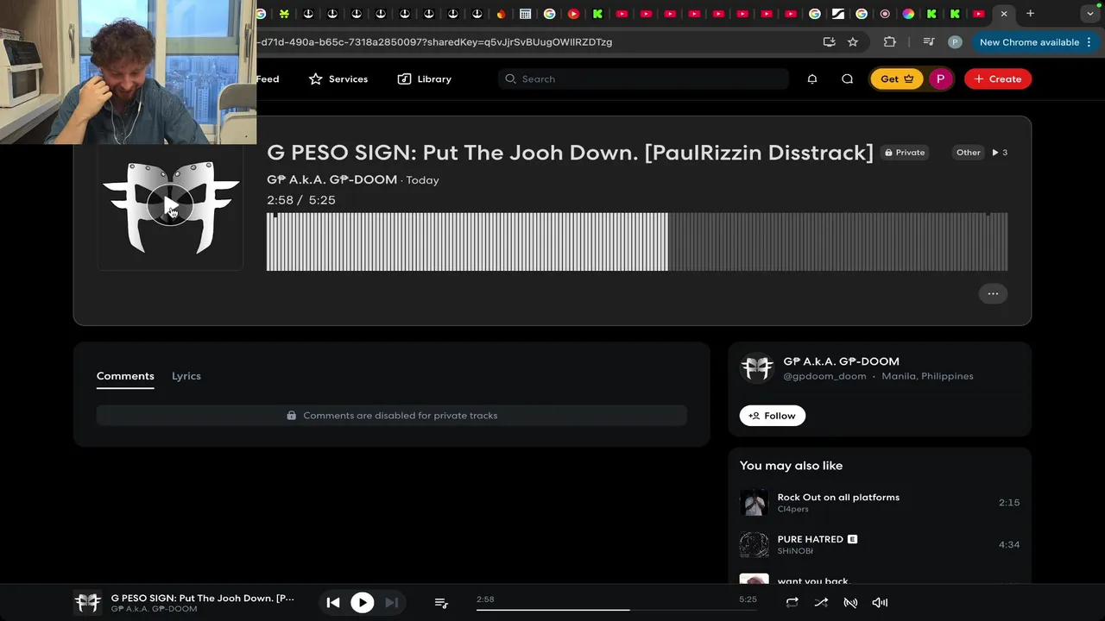Open a new browser tab

1030,14
